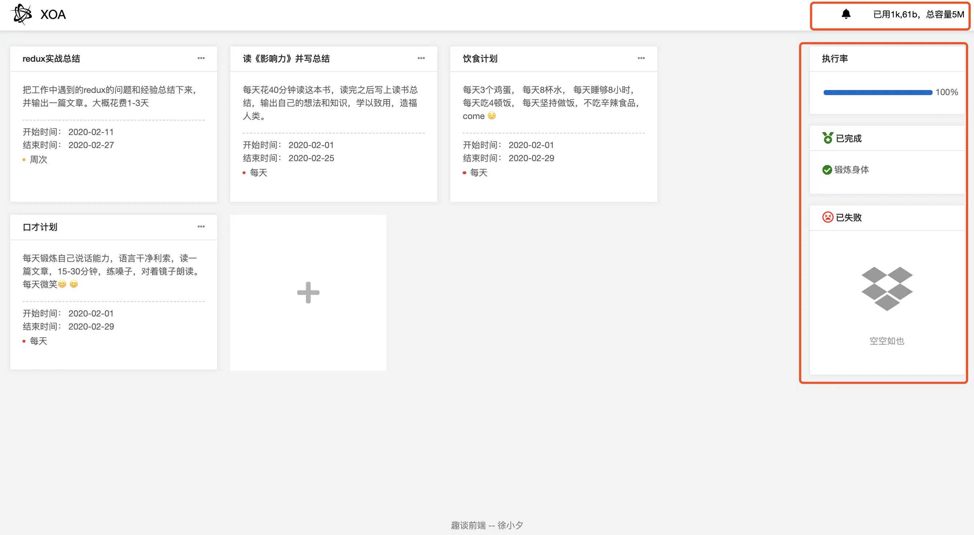Click the large plus icon to add a plan
The image size is (974, 535).
tap(308, 293)
